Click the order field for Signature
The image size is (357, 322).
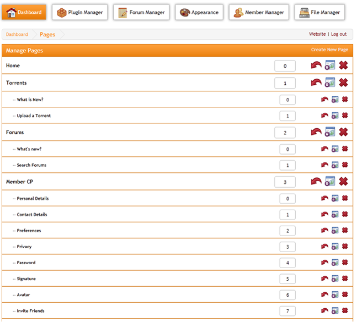coord(287,279)
